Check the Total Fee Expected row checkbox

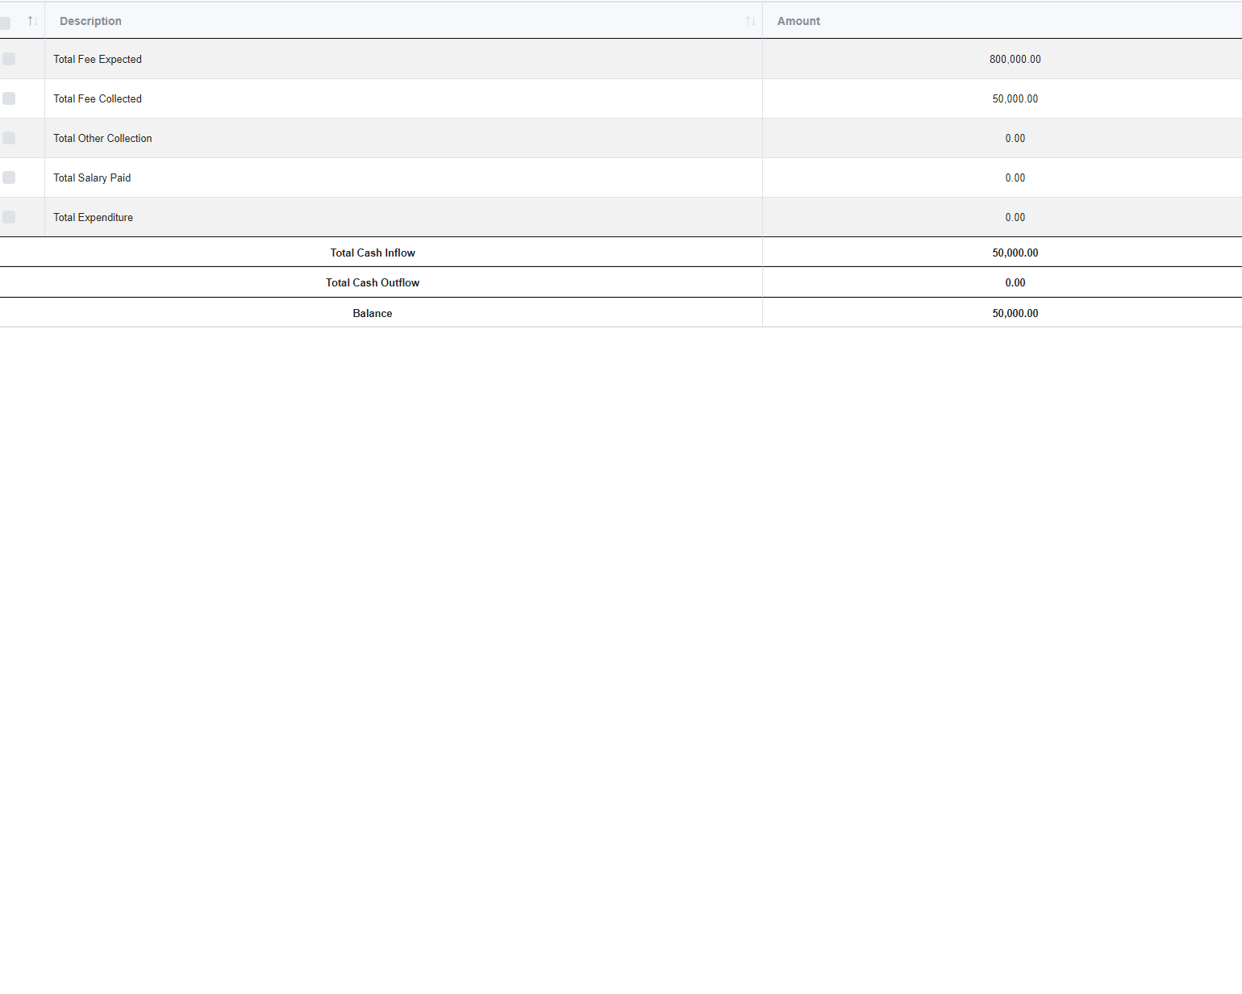click(9, 58)
